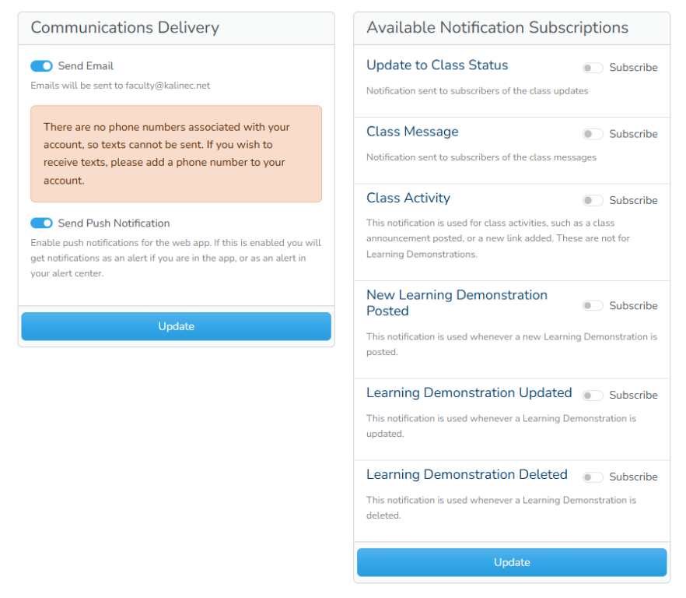The width and height of the screenshot is (686, 598).
Task: Click Update button in Communications Delivery panel
Action: (176, 326)
